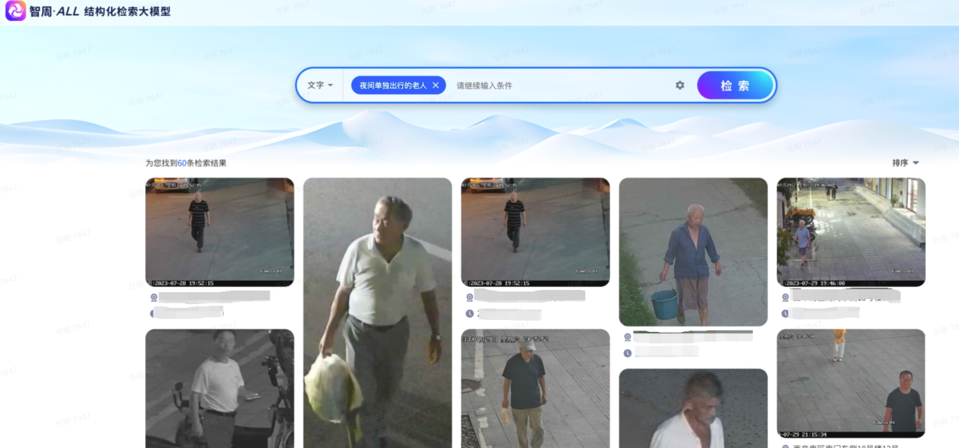The height and width of the screenshot is (448, 959).
Task: Click camera icon under first result thumbnail
Action: (x=154, y=297)
